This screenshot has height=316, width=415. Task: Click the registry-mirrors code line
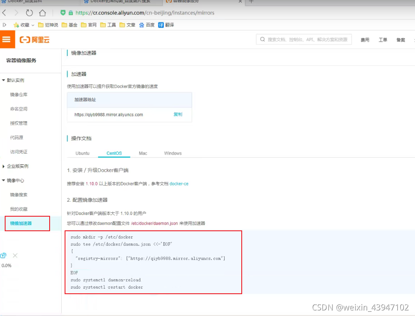[x=150, y=259]
